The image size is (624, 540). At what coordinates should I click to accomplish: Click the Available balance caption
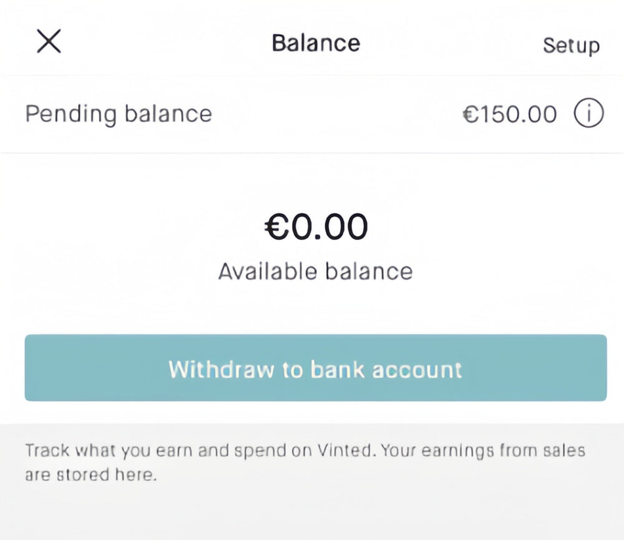316,272
